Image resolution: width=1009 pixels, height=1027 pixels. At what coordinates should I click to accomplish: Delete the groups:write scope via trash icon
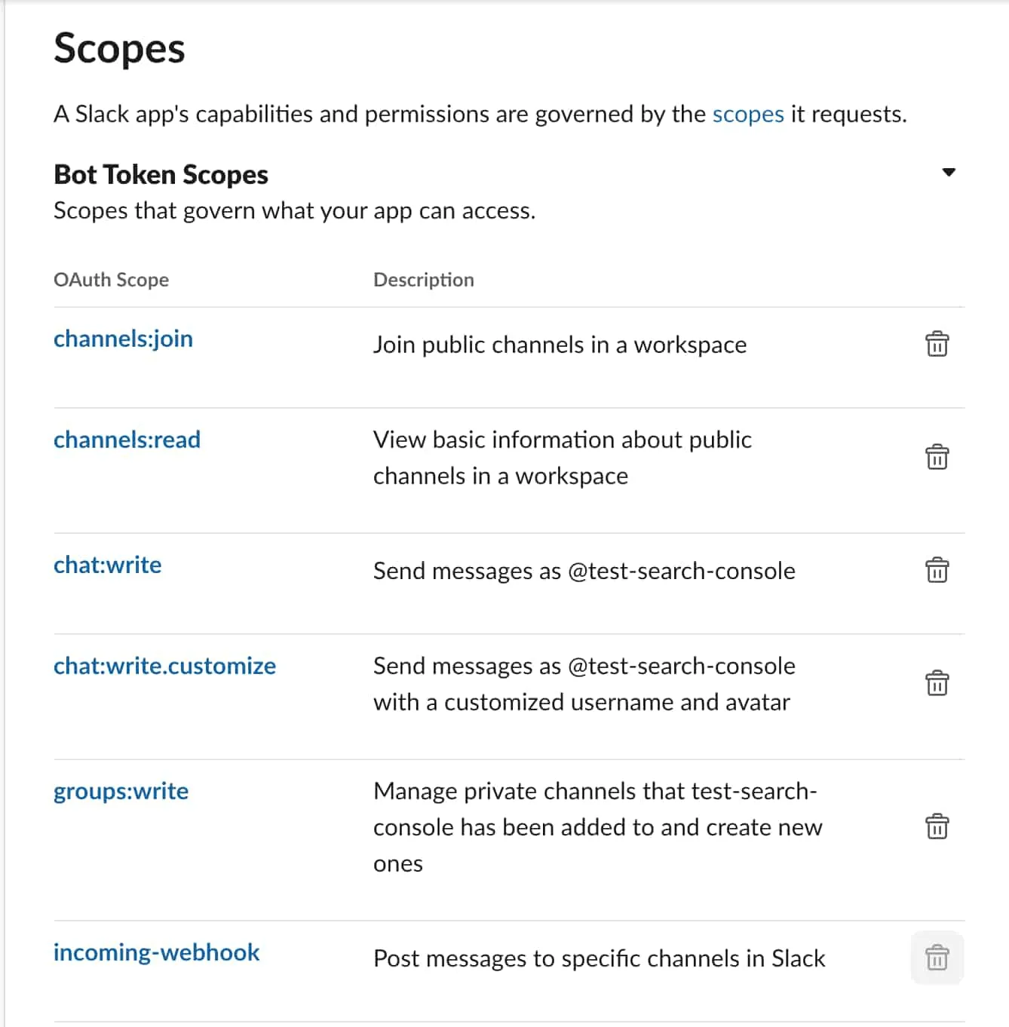[x=937, y=826]
